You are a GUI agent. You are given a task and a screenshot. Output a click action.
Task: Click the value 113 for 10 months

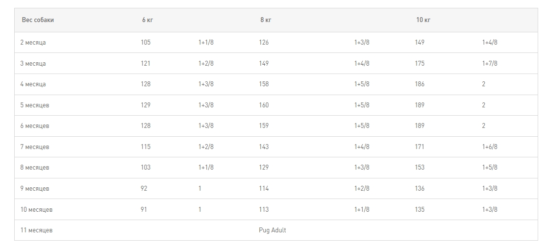264,210
